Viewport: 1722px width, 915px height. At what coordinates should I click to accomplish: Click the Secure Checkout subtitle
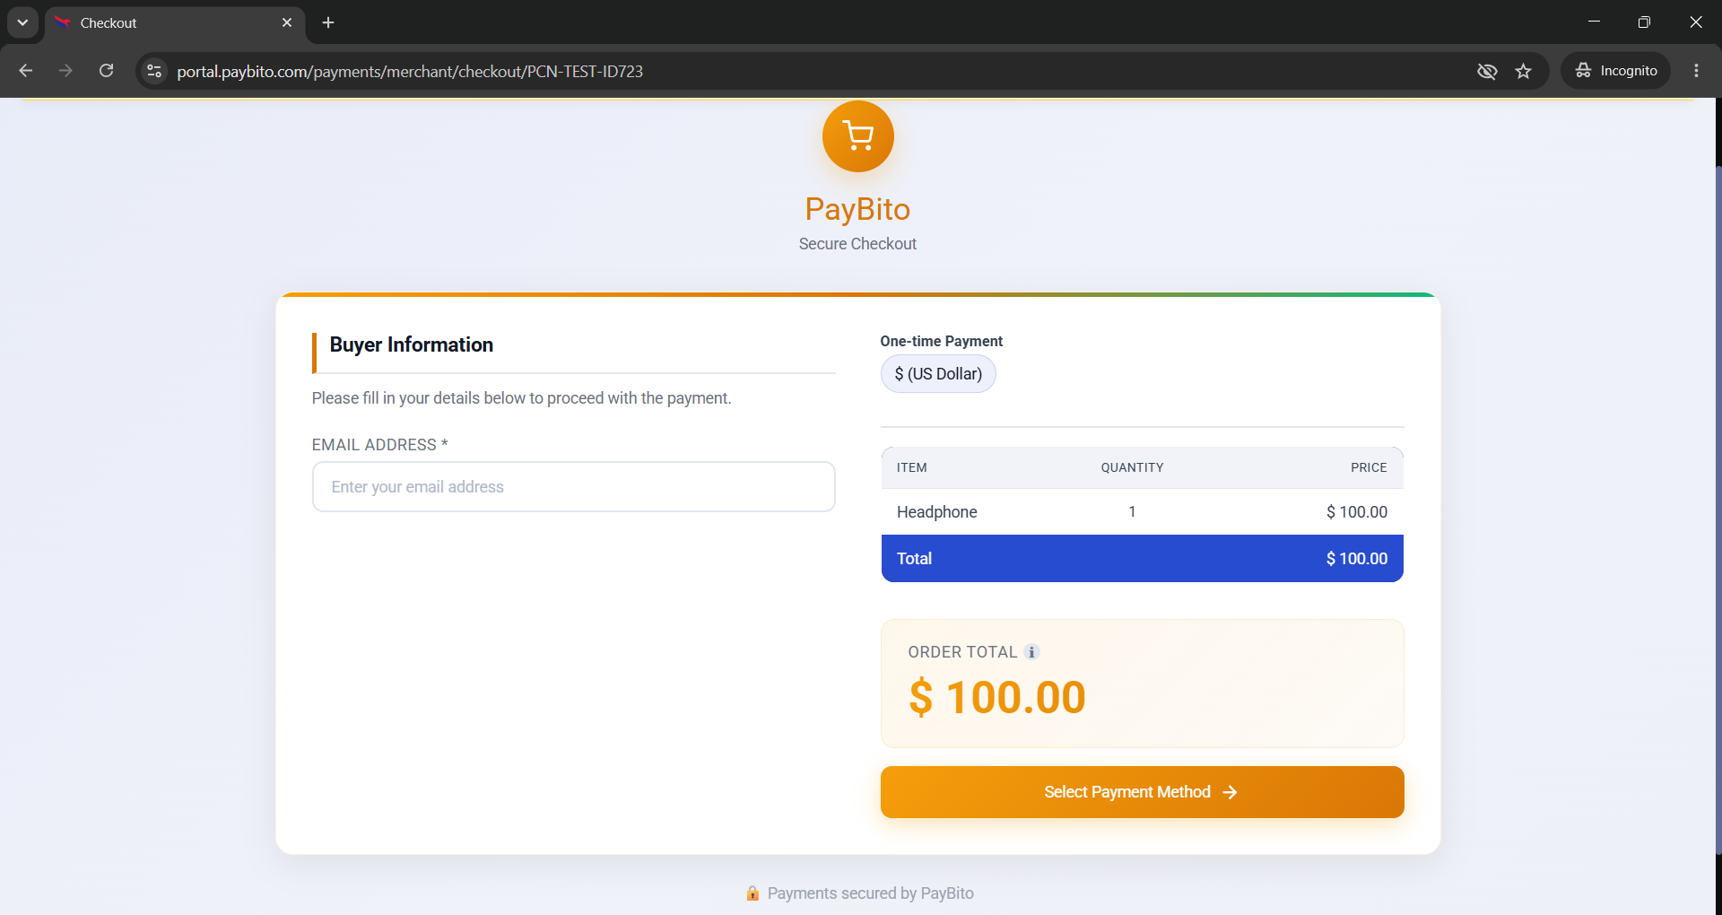[x=857, y=244]
